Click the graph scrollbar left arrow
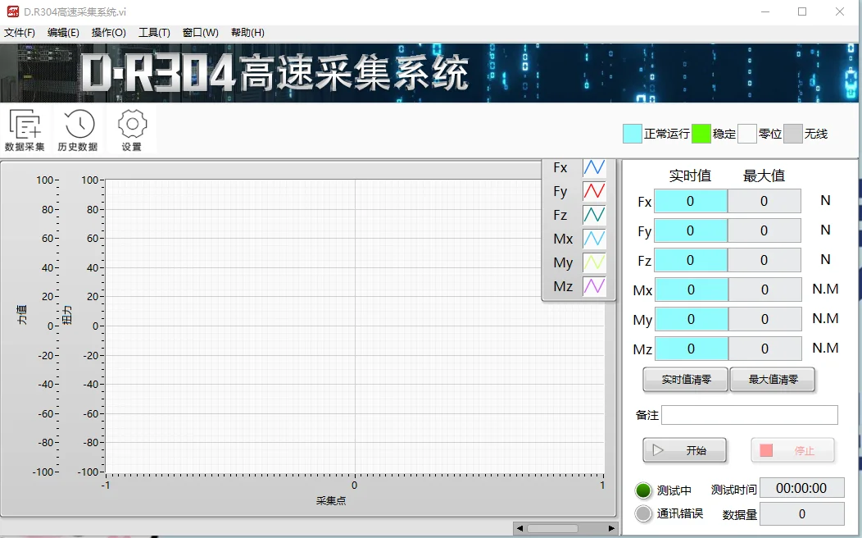The image size is (862, 538). click(519, 528)
